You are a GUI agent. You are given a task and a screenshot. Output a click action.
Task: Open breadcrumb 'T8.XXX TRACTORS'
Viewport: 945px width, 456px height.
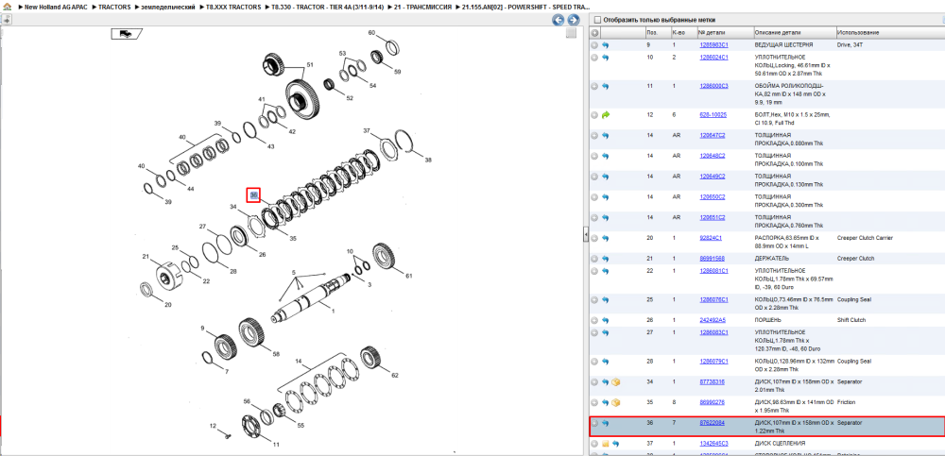[233, 7]
